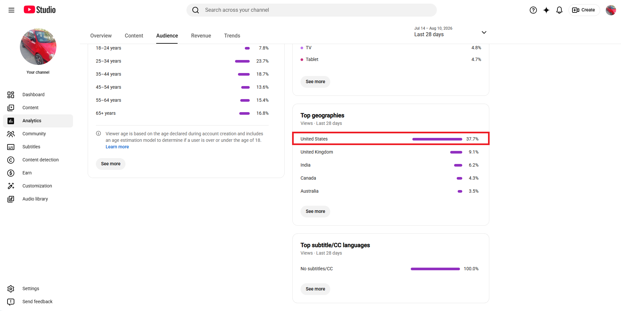Click the Subtitles sidebar icon
Viewport: 621px width, 311px height.
(x=11, y=147)
